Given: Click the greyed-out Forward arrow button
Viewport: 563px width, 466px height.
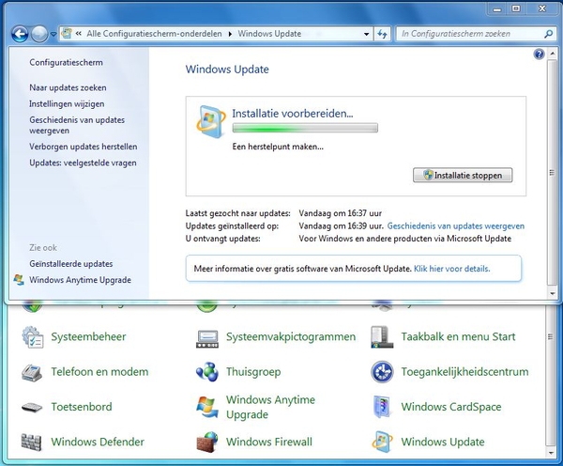Looking at the screenshot, I should (39, 35).
